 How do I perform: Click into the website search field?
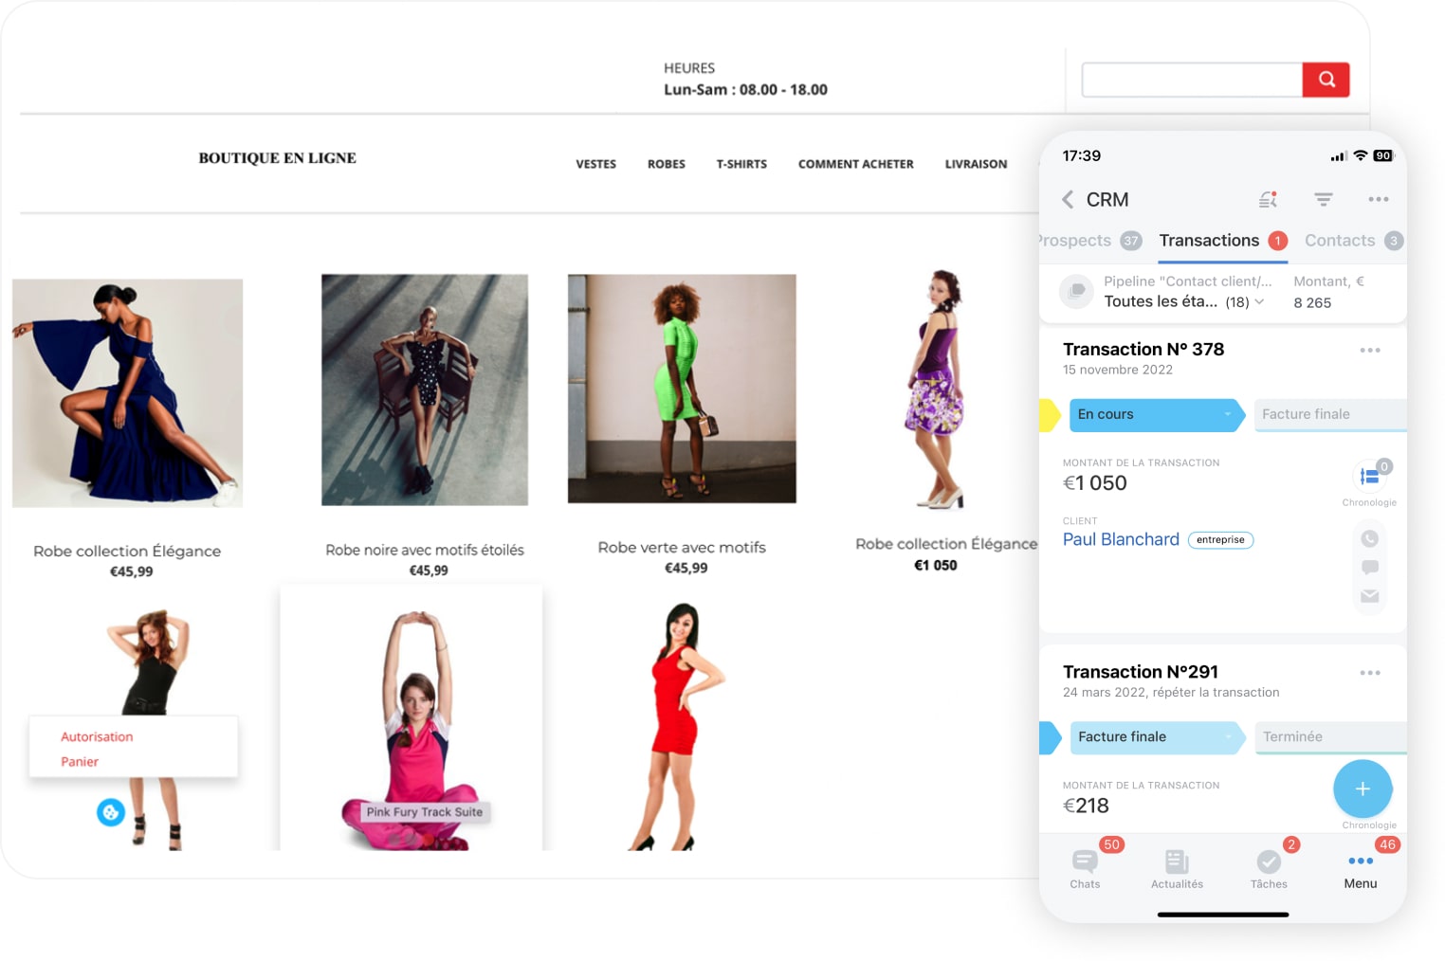[1192, 80]
